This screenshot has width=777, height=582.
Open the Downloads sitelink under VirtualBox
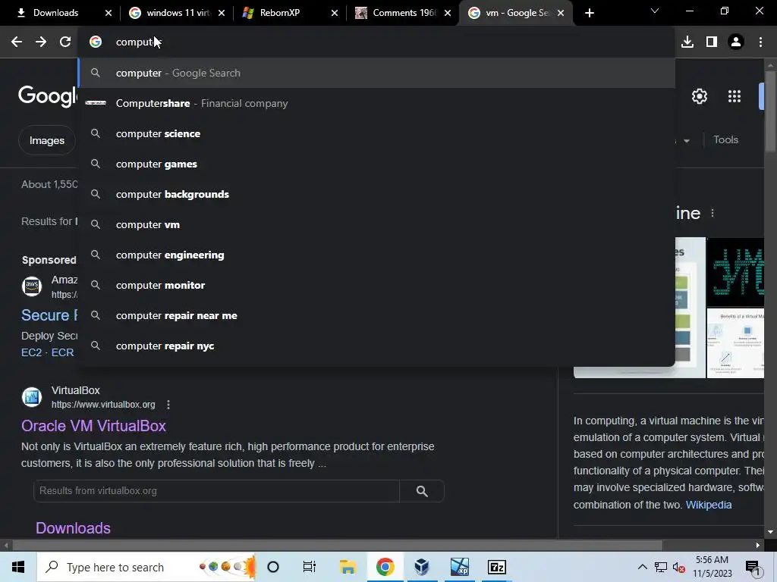point(73,528)
